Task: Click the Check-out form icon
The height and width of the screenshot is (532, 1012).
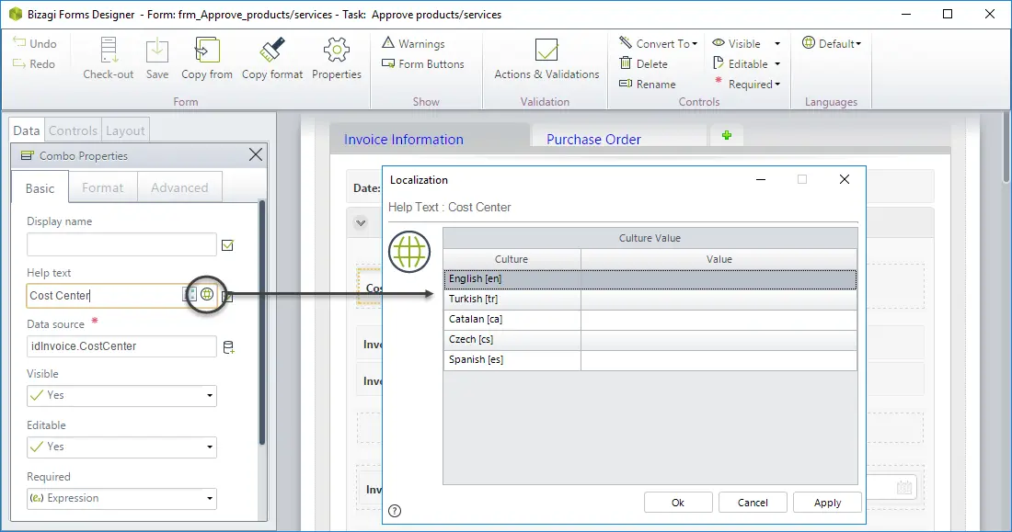Action: (x=108, y=58)
